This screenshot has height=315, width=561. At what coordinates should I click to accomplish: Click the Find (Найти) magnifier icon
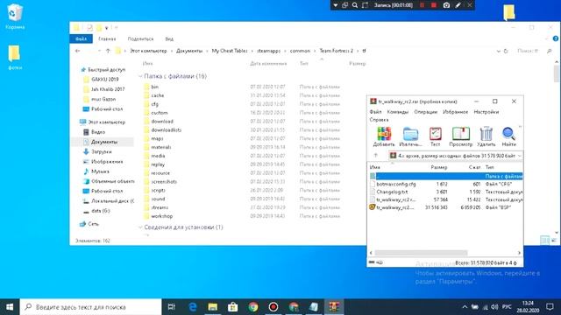[x=508, y=136]
